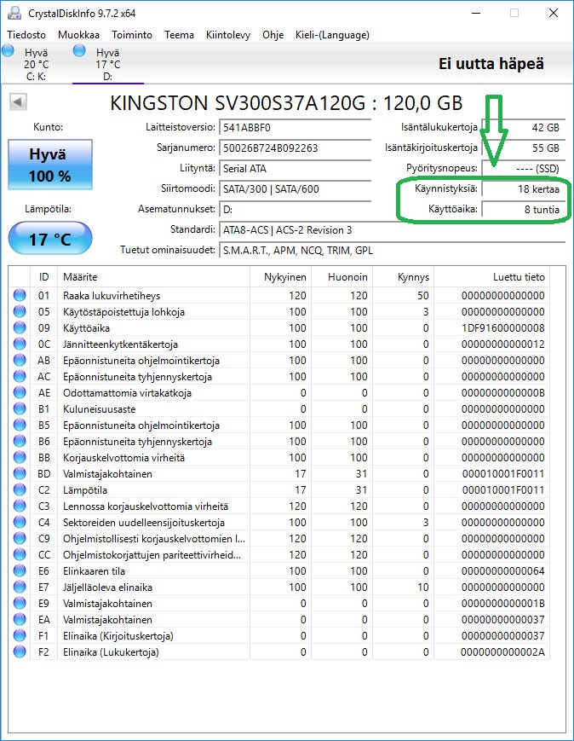Open the Kiintolevy menu

(228, 35)
